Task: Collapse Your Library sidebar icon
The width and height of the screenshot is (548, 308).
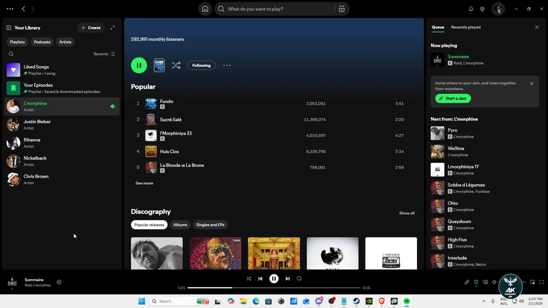Action: pyautogui.click(x=9, y=28)
